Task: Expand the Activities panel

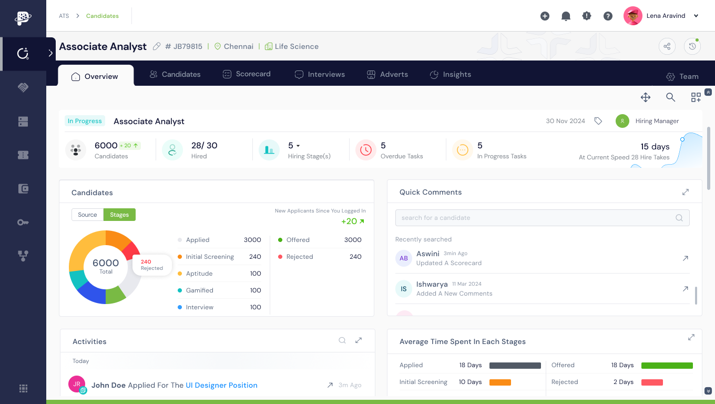Action: pyautogui.click(x=359, y=340)
